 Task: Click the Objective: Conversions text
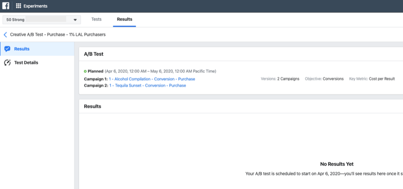tap(324, 79)
